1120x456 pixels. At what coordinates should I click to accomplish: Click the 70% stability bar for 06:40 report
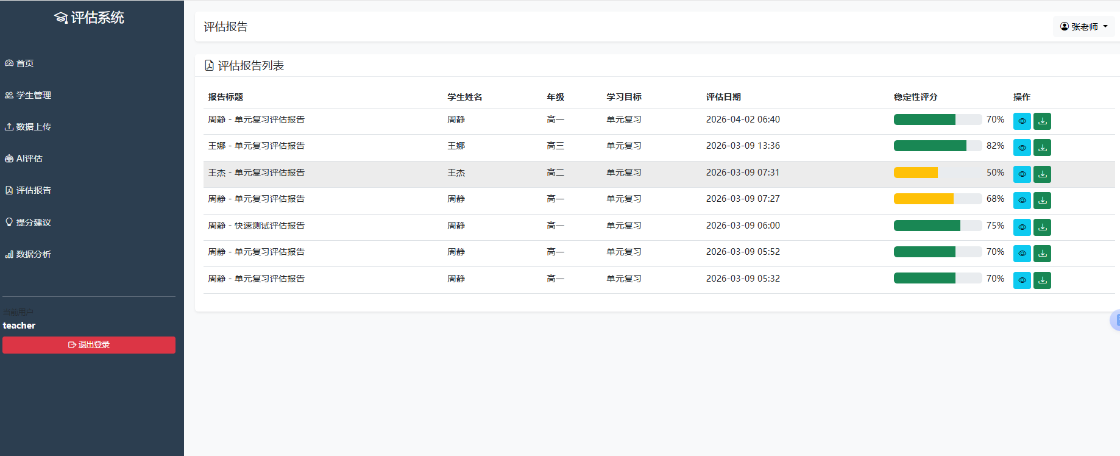938,119
